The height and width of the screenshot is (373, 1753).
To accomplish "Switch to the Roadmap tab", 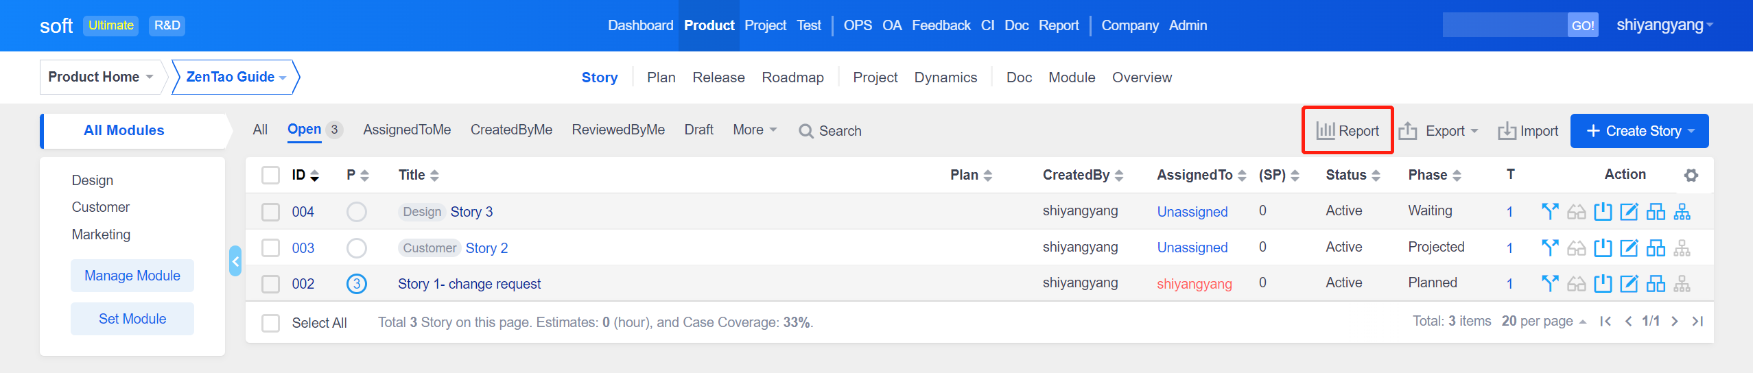I will tap(792, 77).
